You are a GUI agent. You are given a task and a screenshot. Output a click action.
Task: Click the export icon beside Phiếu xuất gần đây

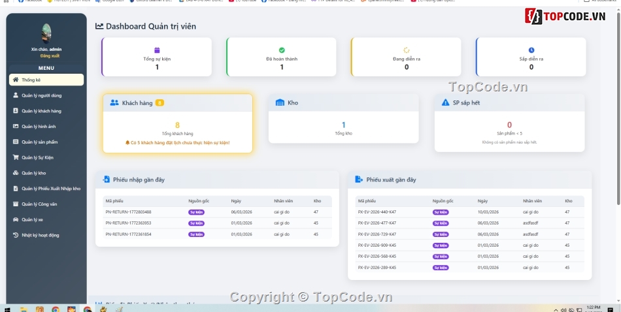click(359, 179)
